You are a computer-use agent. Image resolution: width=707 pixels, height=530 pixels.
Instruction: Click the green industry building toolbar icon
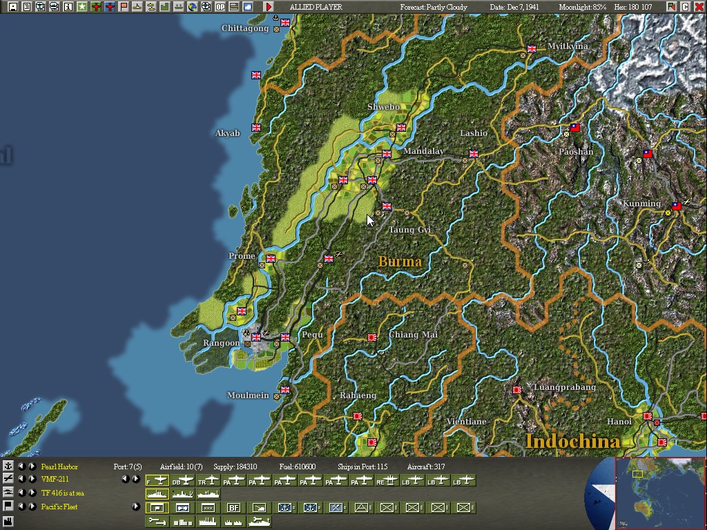pyautogui.click(x=164, y=7)
